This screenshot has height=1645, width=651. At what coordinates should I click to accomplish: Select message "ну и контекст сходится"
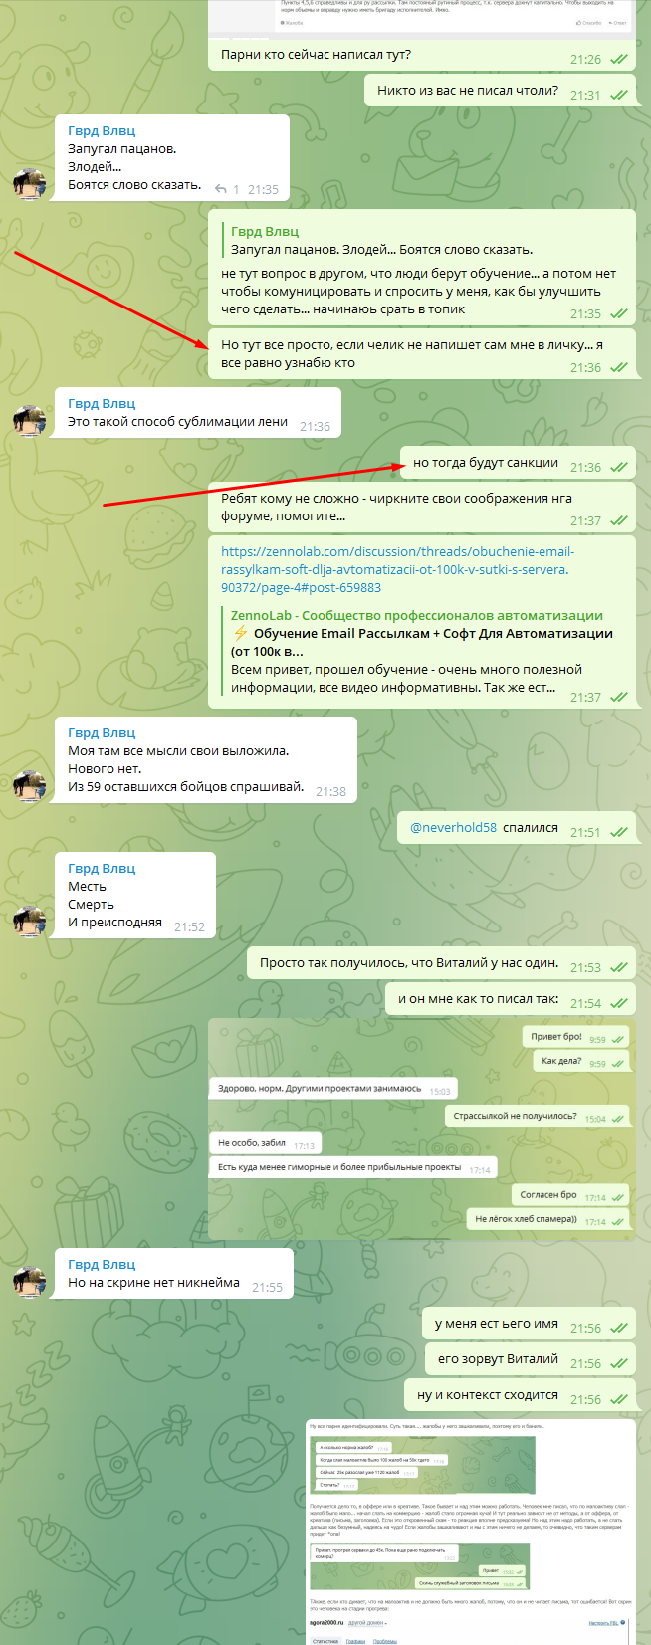[x=520, y=1395]
